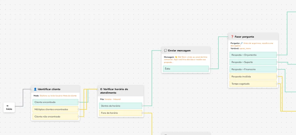
Task: Select the Início start node
Action: click(9, 107)
